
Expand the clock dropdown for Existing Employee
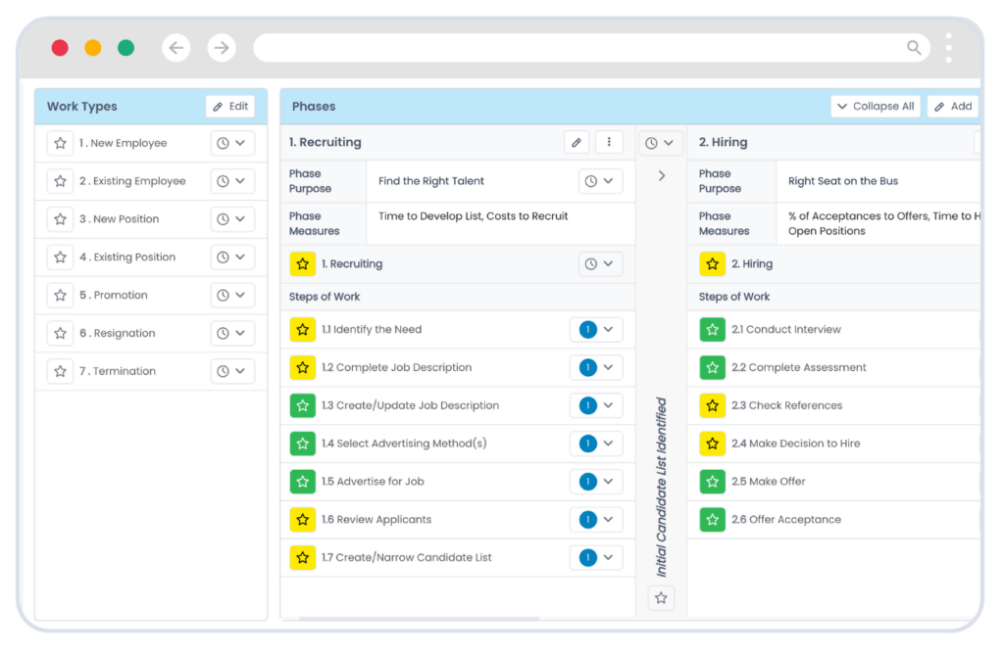232,182
